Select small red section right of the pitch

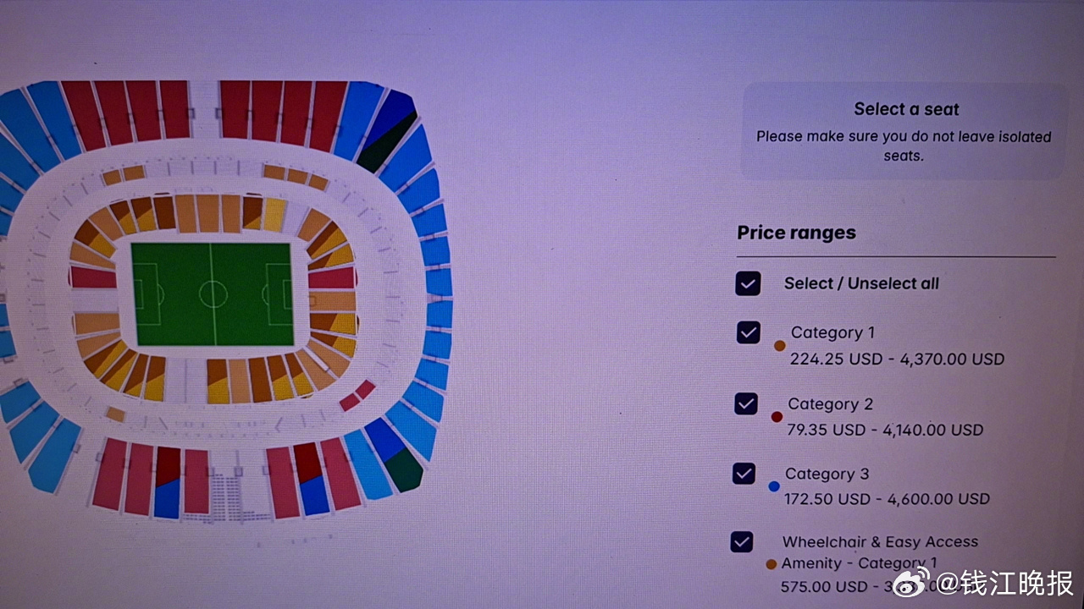(332, 277)
